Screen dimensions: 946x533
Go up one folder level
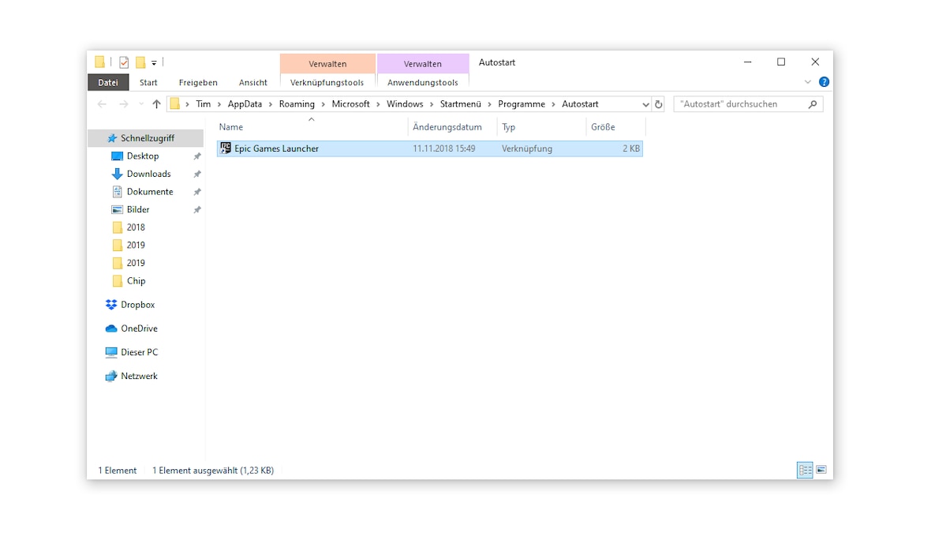156,103
